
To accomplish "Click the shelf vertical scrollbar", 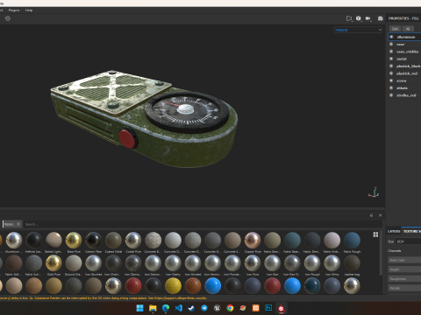I will coord(381,253).
